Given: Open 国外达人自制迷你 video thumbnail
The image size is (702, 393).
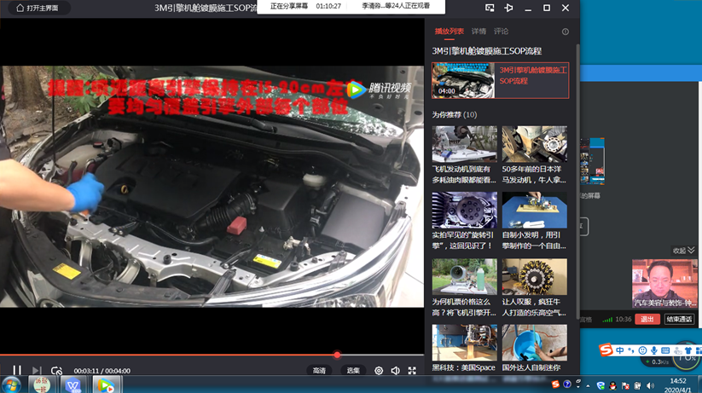Looking at the screenshot, I should click(535, 343).
